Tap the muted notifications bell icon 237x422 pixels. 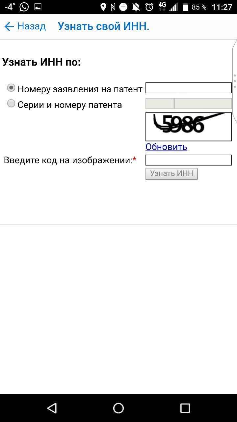coord(136,7)
